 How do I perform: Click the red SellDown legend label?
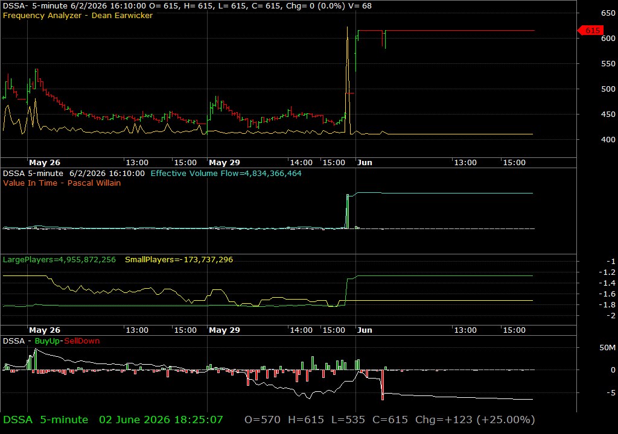[82, 341]
